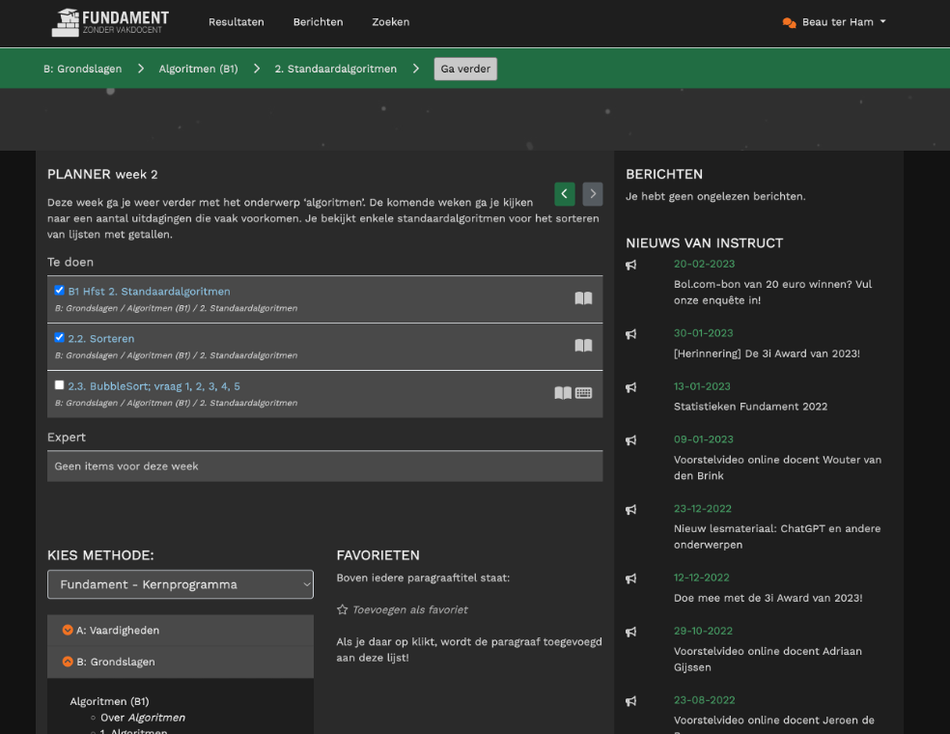
Task: Click megaphone icon next to 20-02-2023 news
Action: [631, 265]
